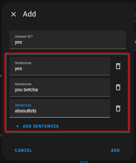The width and height of the screenshot is (136, 163).
Task: Click the "yes" text in Answer ID
Action: tap(19, 42)
